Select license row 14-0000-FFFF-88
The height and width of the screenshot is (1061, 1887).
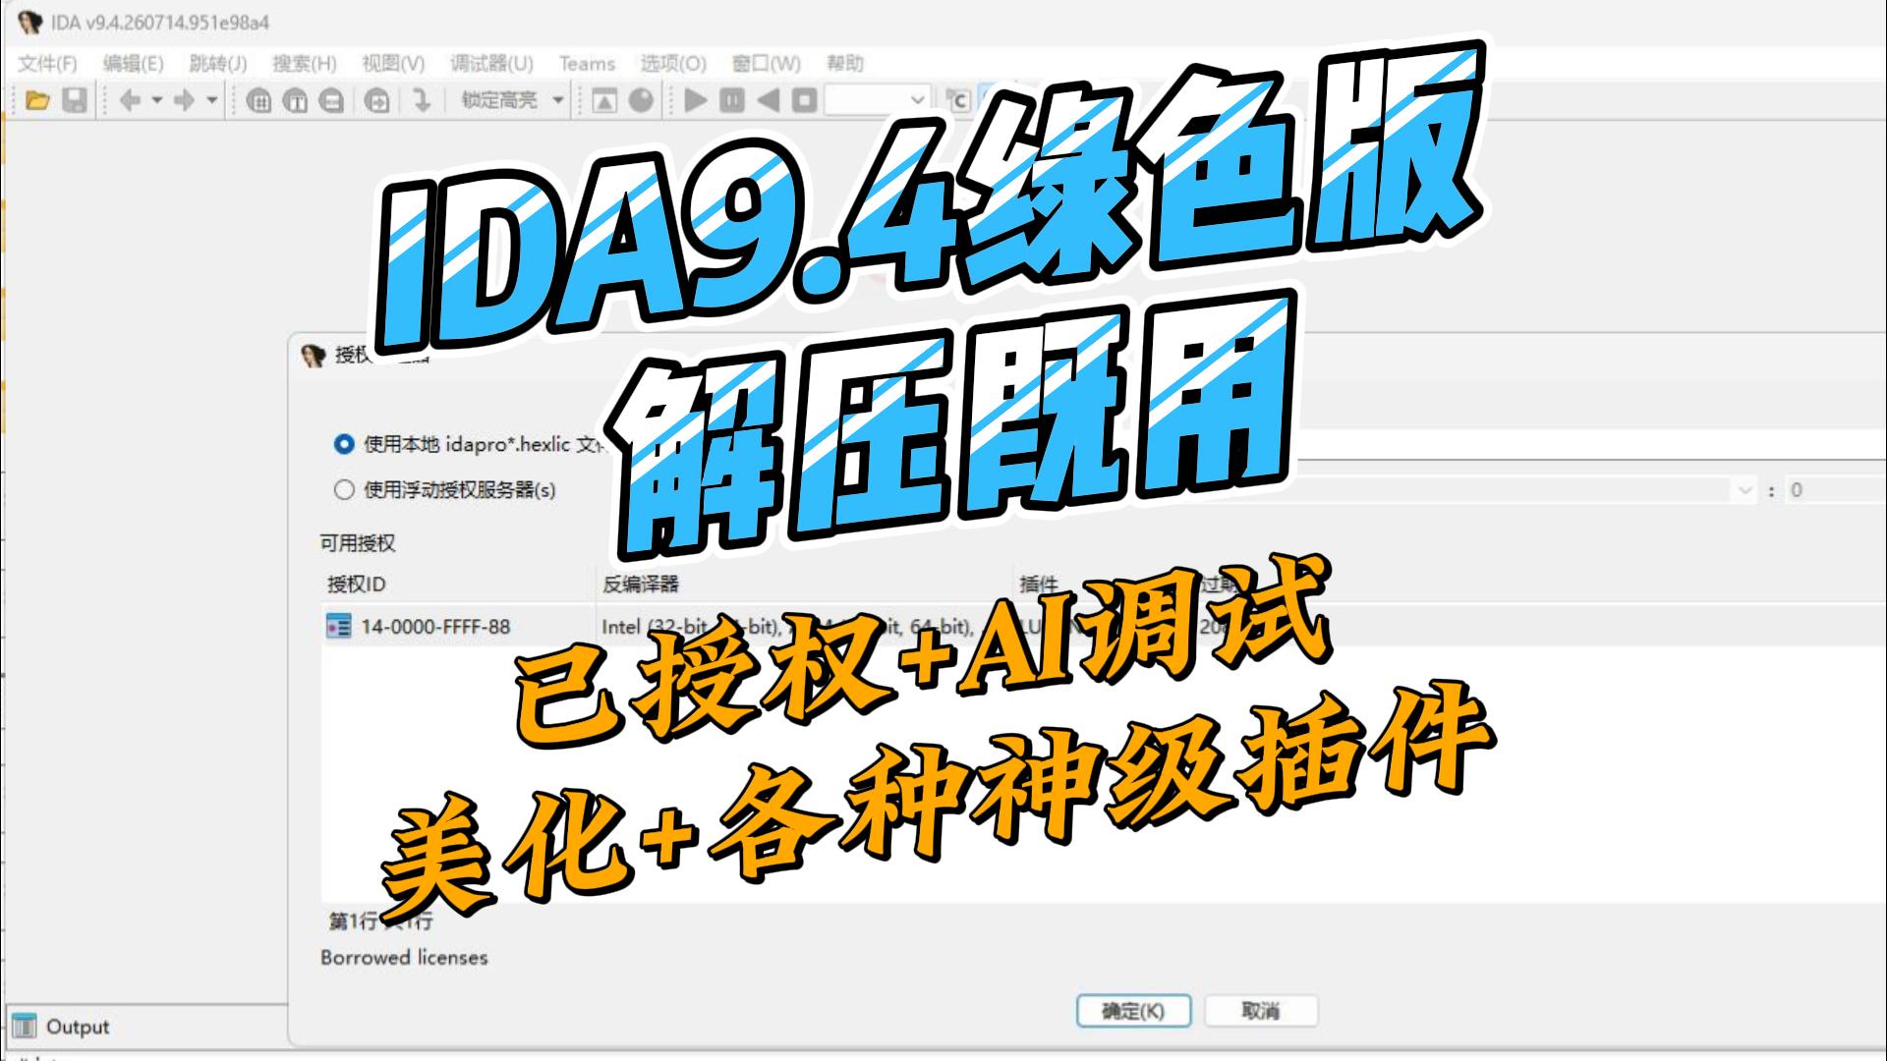click(1104, 626)
